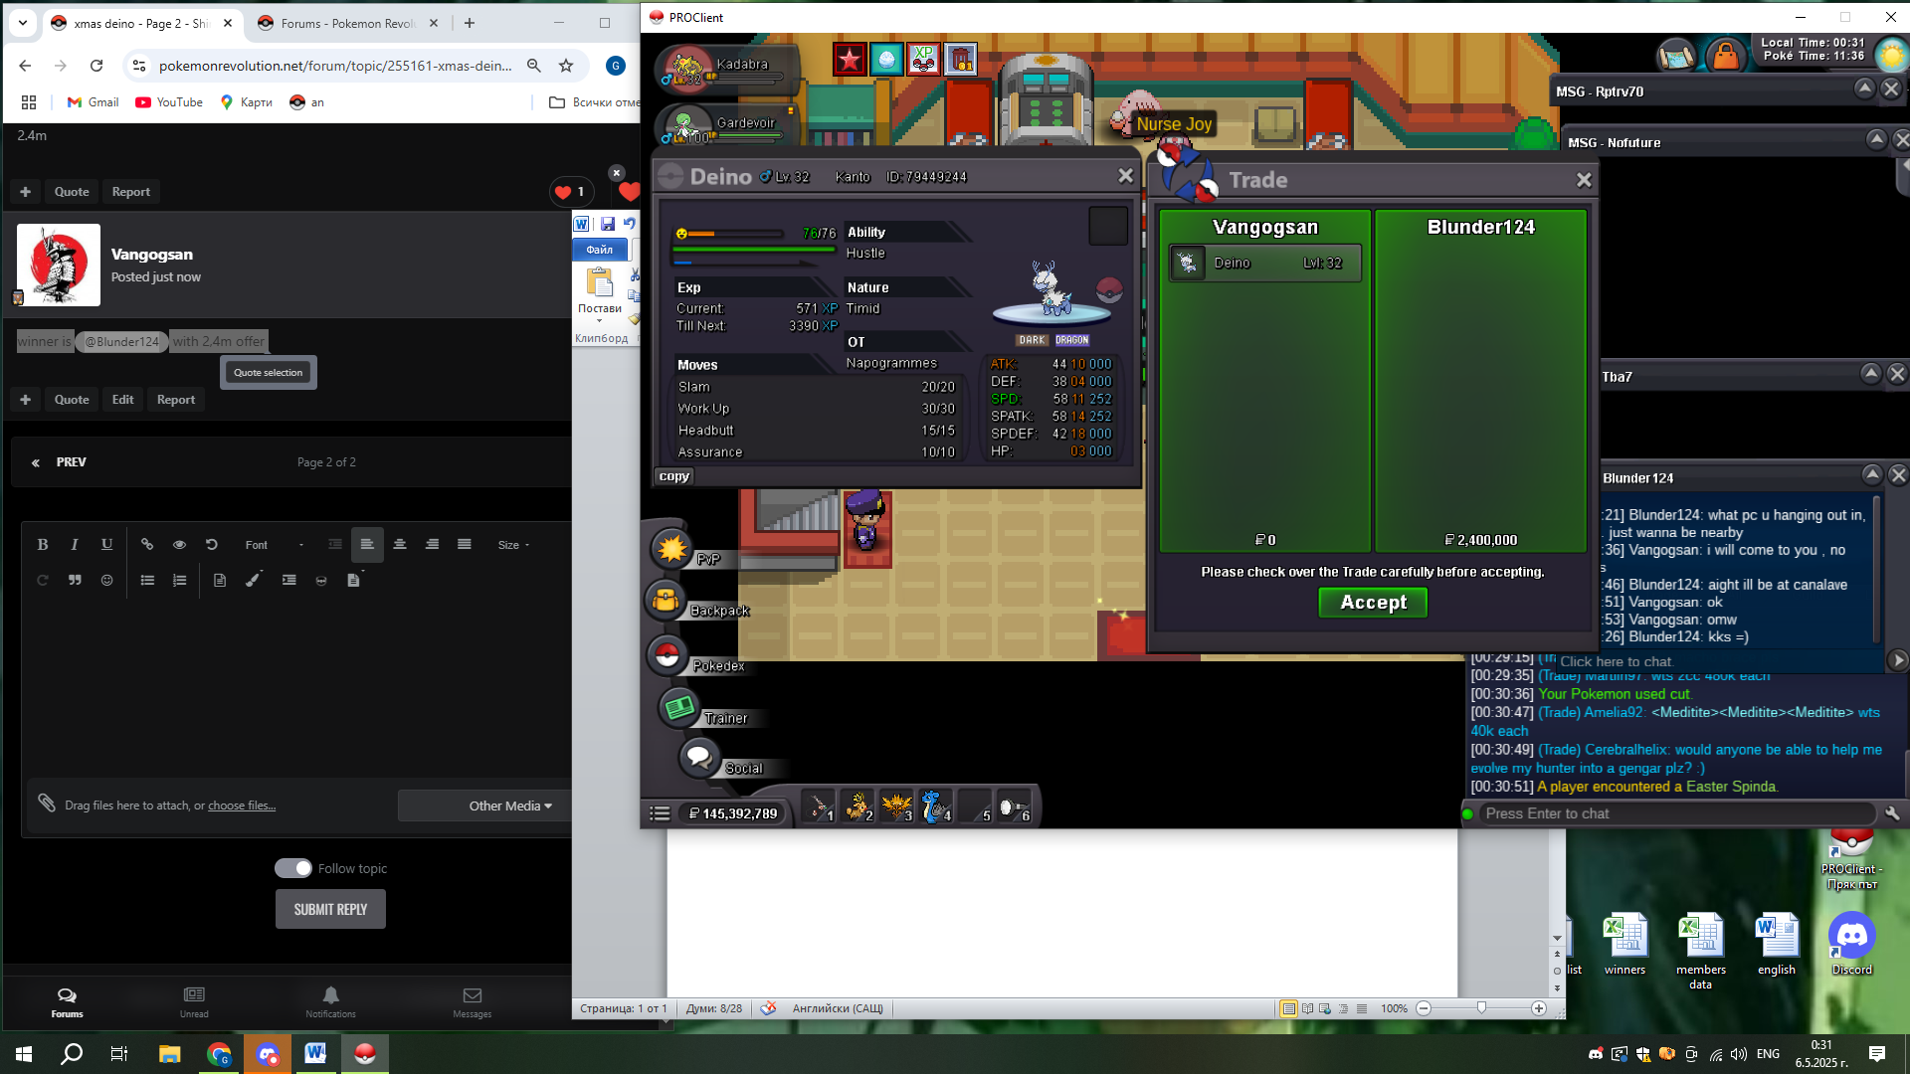1910x1074 pixels.
Task: Toggle the preview eye icon in editor
Action: click(x=179, y=545)
